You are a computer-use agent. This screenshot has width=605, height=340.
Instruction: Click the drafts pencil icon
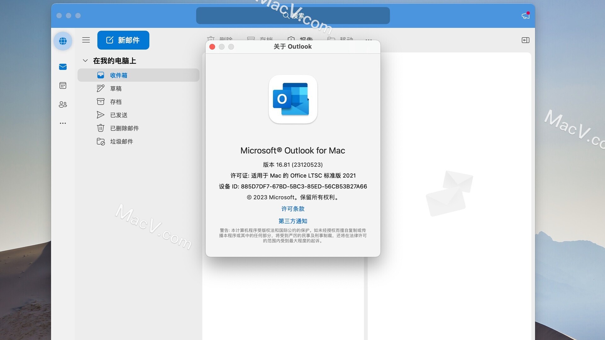click(101, 88)
